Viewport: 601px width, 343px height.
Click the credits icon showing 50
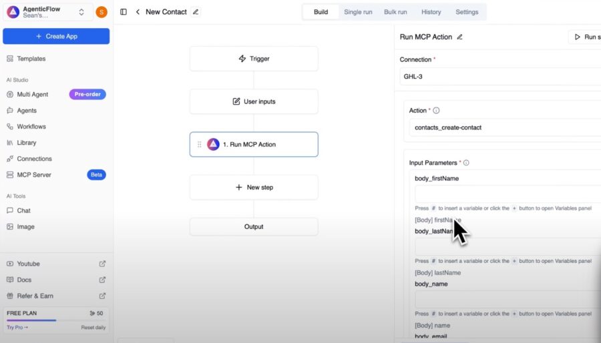point(92,313)
